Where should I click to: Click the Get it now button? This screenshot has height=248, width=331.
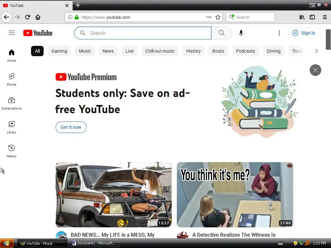(x=71, y=127)
